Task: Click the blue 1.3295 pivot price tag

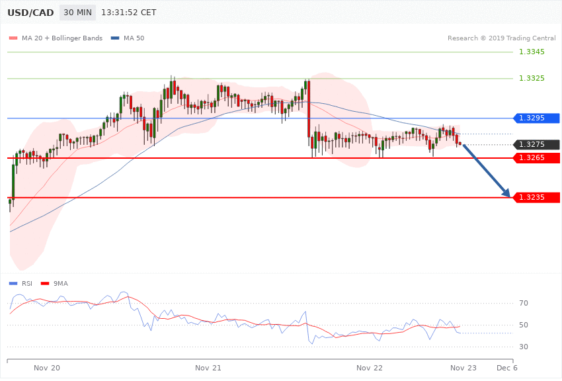Action: (537, 118)
